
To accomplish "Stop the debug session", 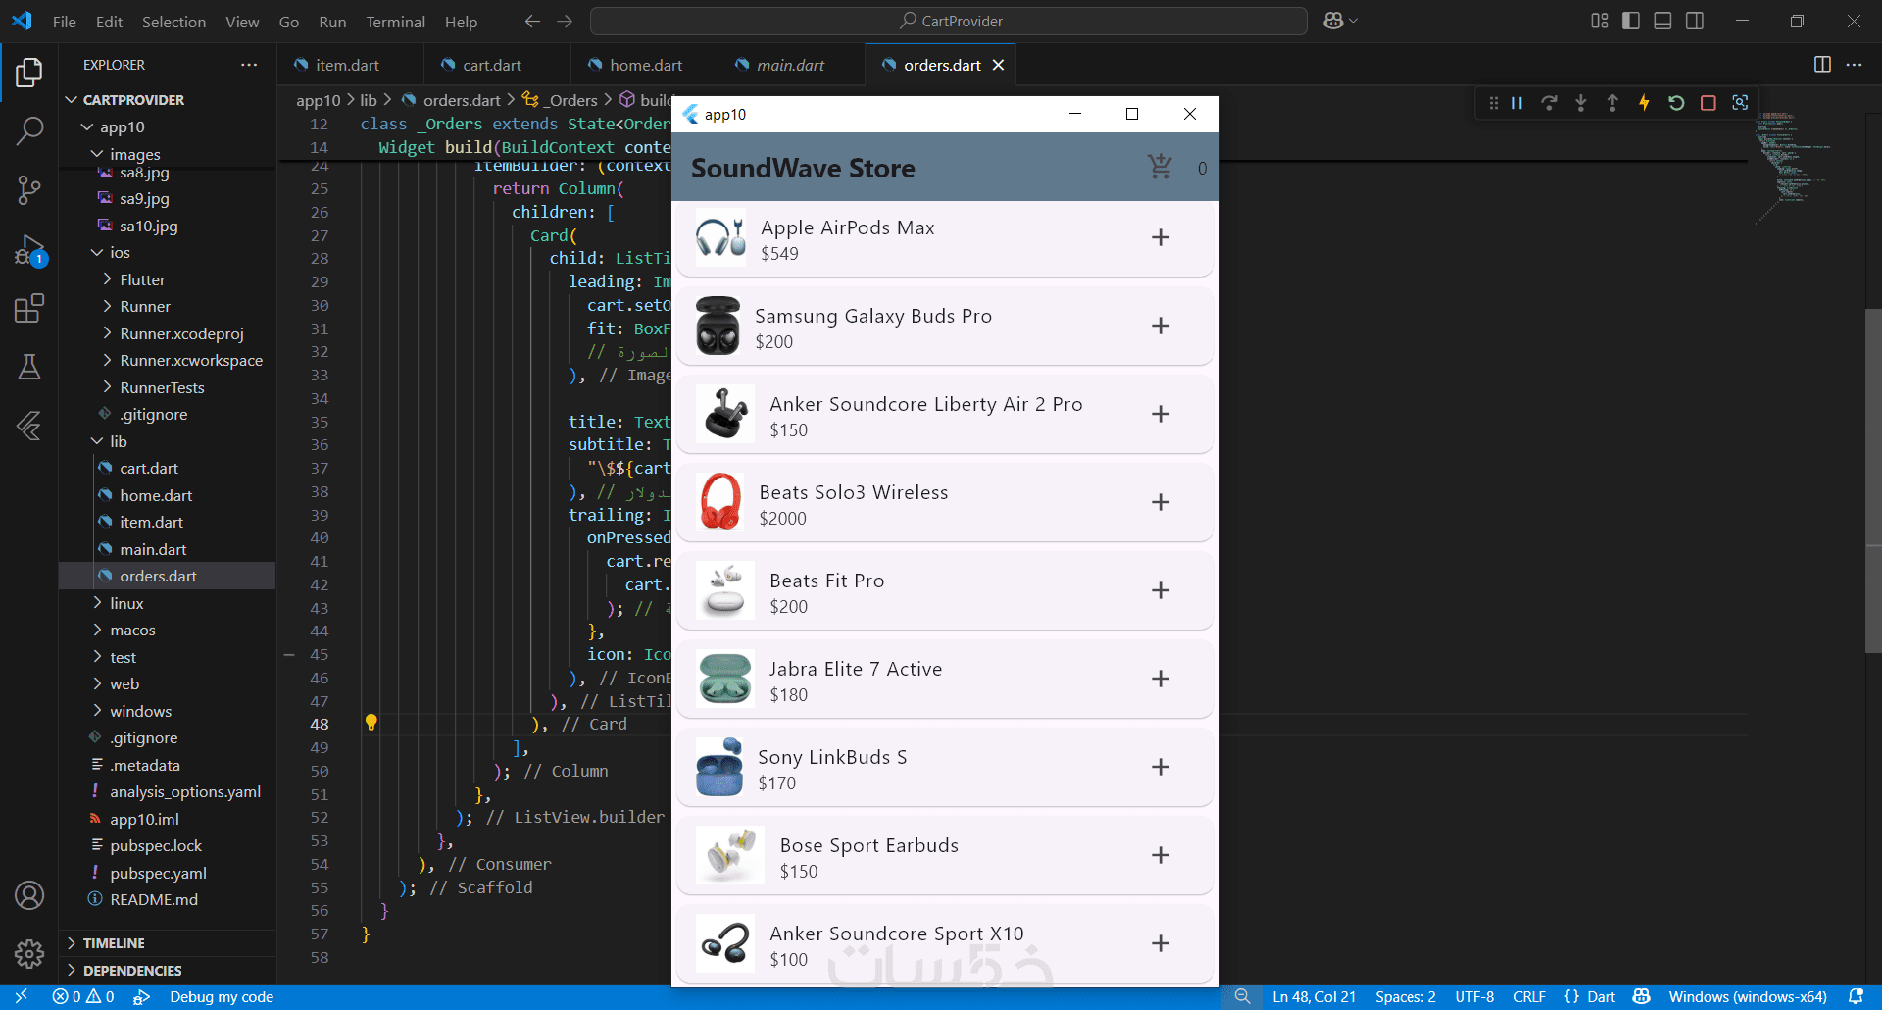I will pyautogui.click(x=1709, y=103).
